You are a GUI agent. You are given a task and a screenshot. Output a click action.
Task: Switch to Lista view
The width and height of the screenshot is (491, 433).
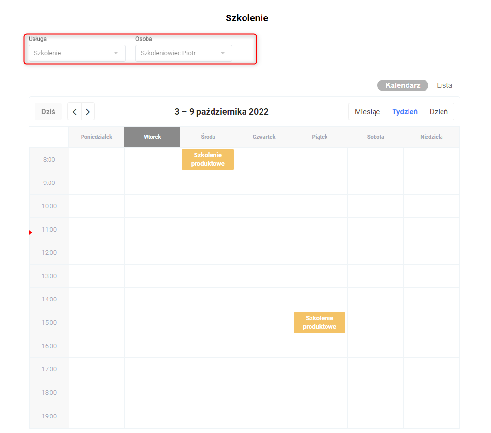444,85
